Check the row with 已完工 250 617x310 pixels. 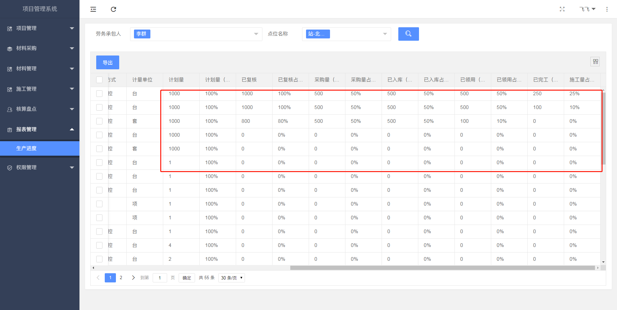[x=99, y=94]
